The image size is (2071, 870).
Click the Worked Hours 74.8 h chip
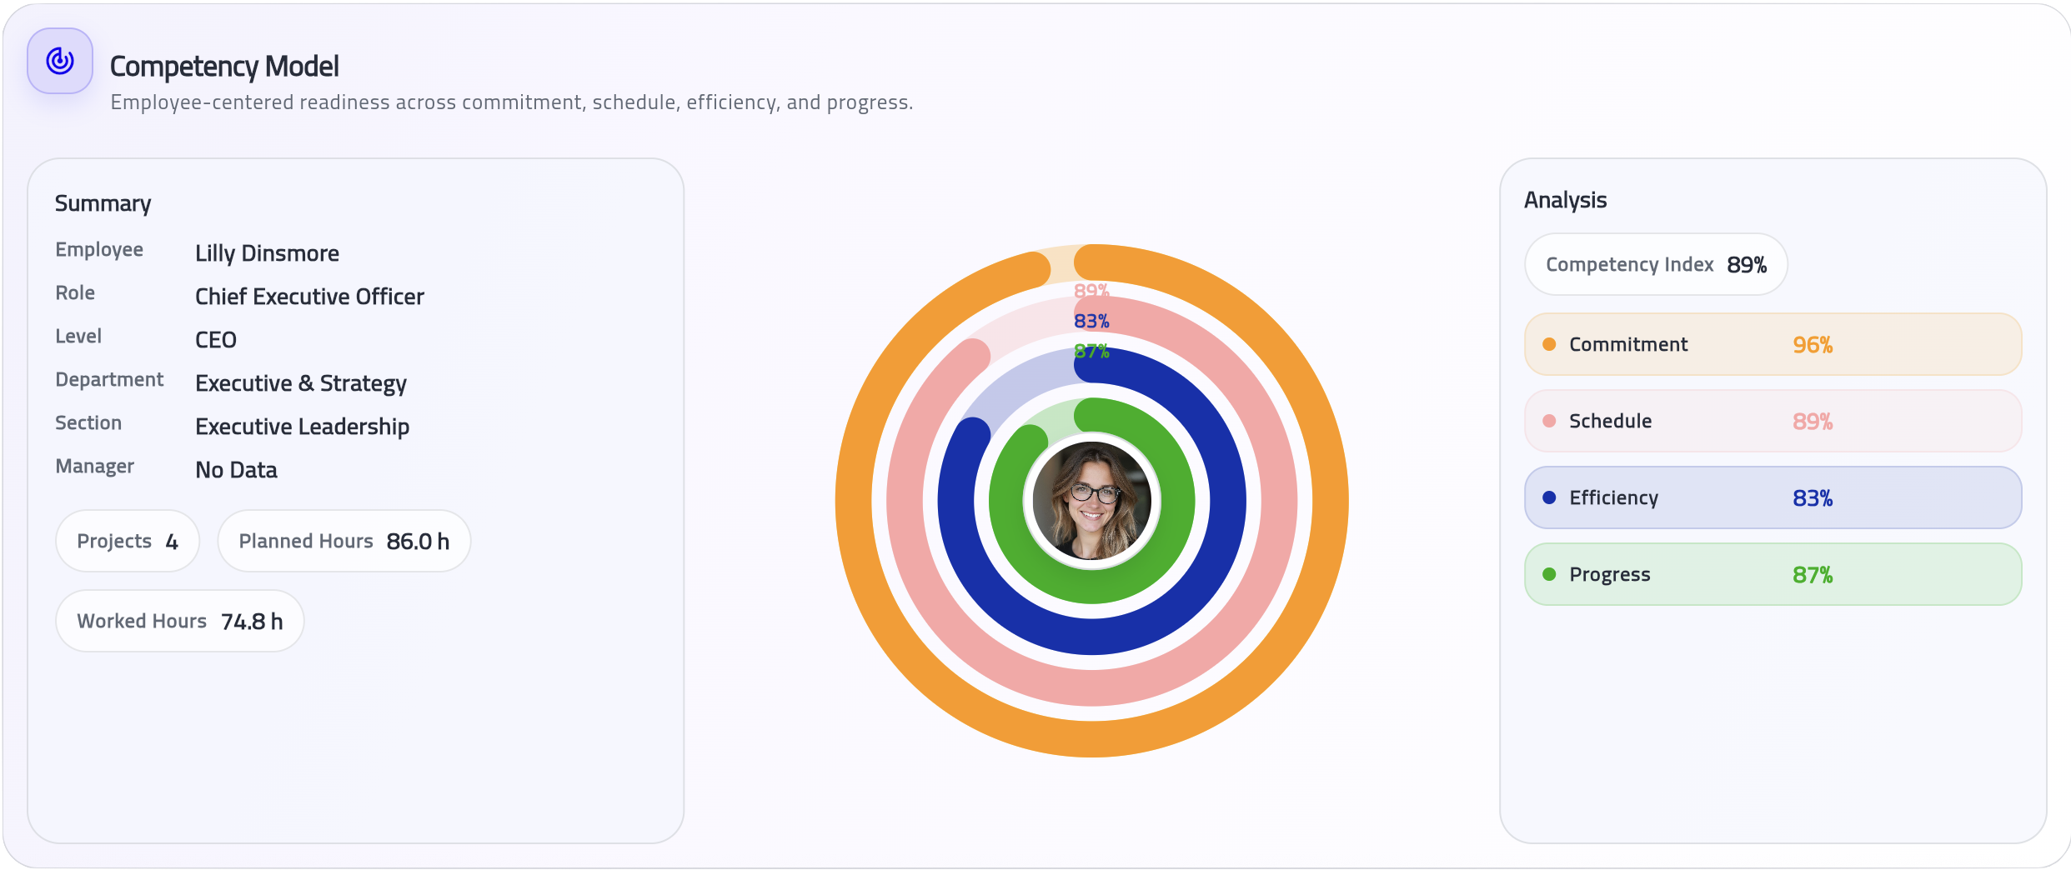click(179, 621)
